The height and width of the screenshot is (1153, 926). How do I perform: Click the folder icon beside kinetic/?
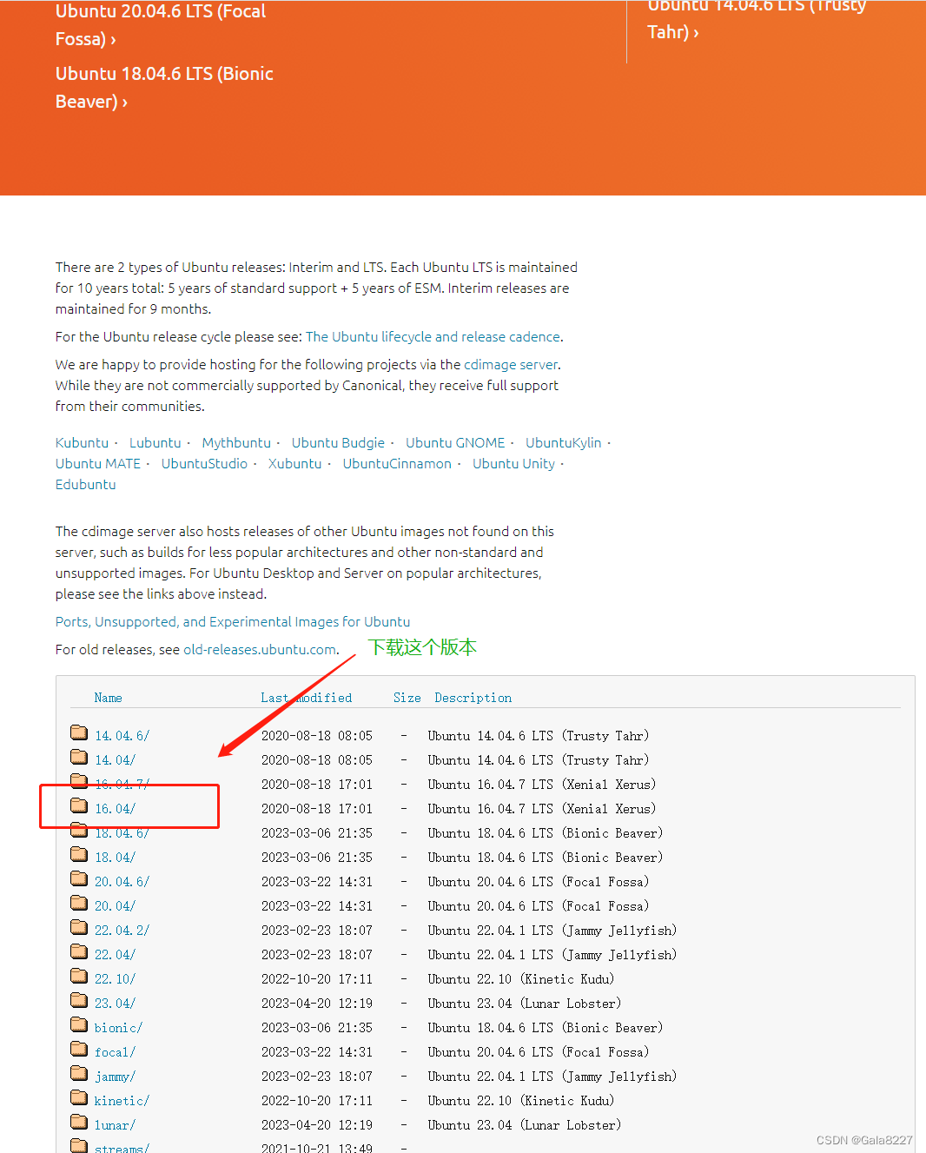coord(79,1097)
